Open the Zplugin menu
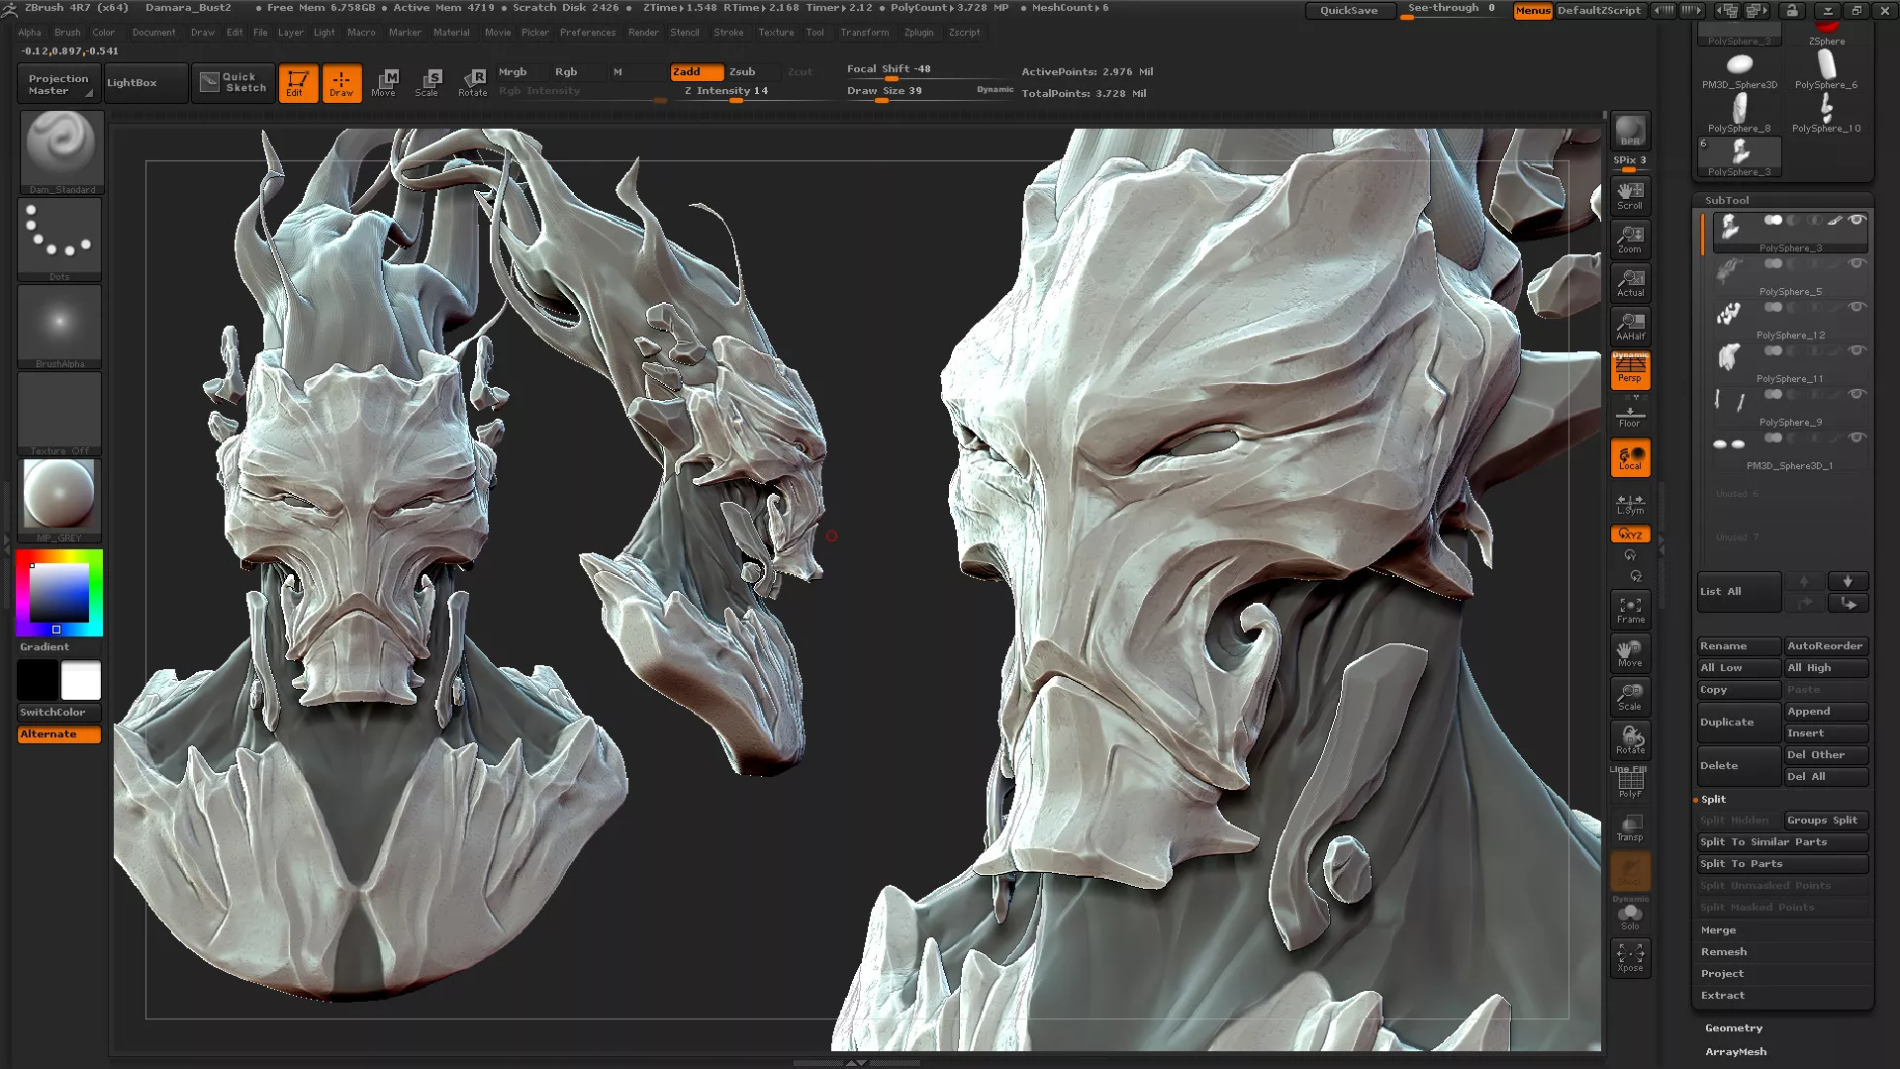Image resolution: width=1900 pixels, height=1069 pixels. pos(918,32)
